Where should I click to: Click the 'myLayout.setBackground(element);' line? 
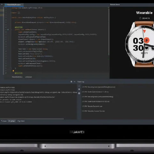pyautogui.click(x=32, y=44)
